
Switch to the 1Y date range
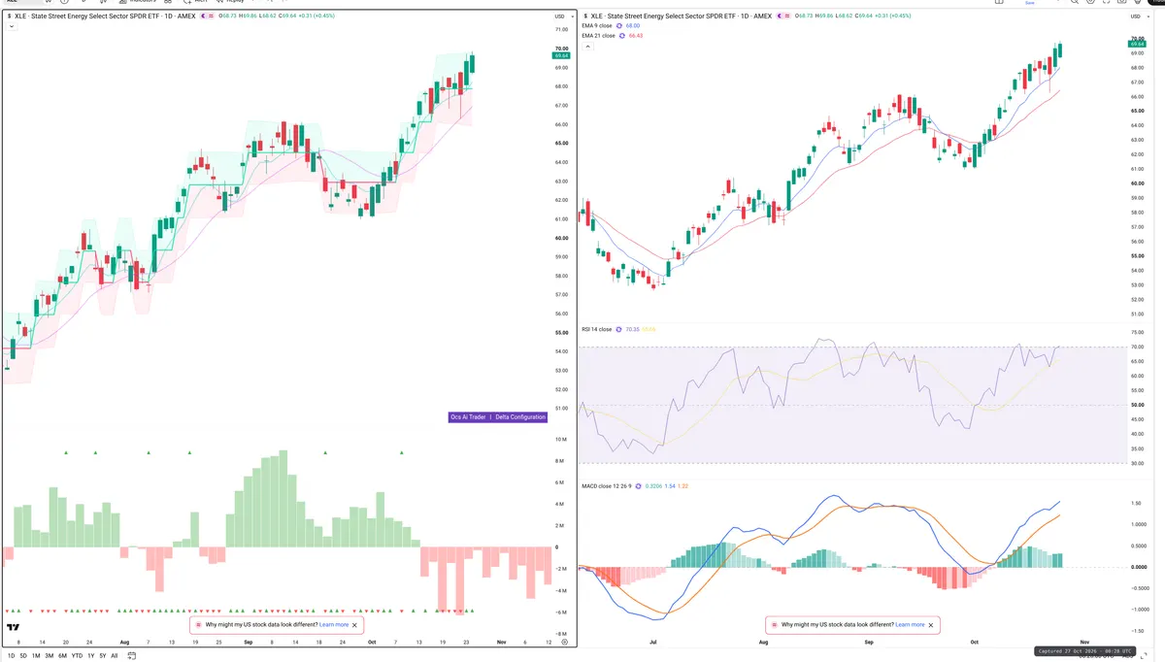pos(91,655)
